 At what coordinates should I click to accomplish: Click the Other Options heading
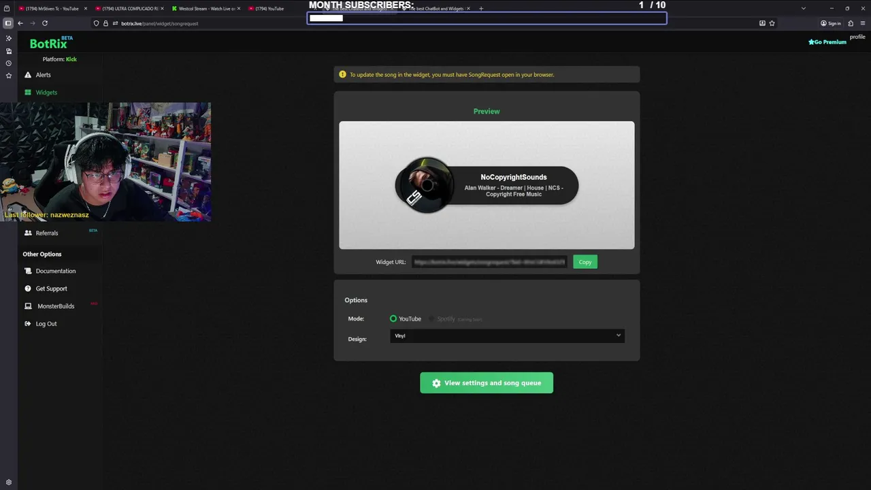click(42, 255)
